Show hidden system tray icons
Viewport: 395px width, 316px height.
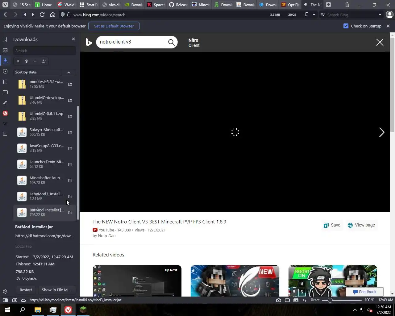pyautogui.click(x=355, y=310)
